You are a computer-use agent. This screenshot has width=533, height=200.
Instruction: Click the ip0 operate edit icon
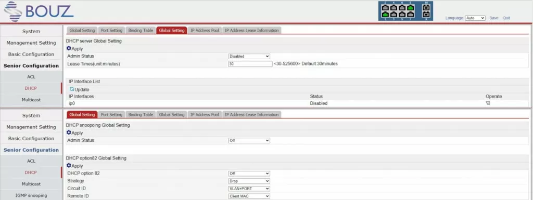[x=488, y=103]
